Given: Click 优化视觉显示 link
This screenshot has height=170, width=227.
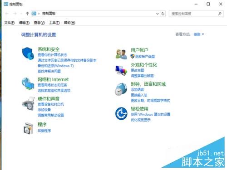Looking at the screenshot, I should [x=141, y=120].
